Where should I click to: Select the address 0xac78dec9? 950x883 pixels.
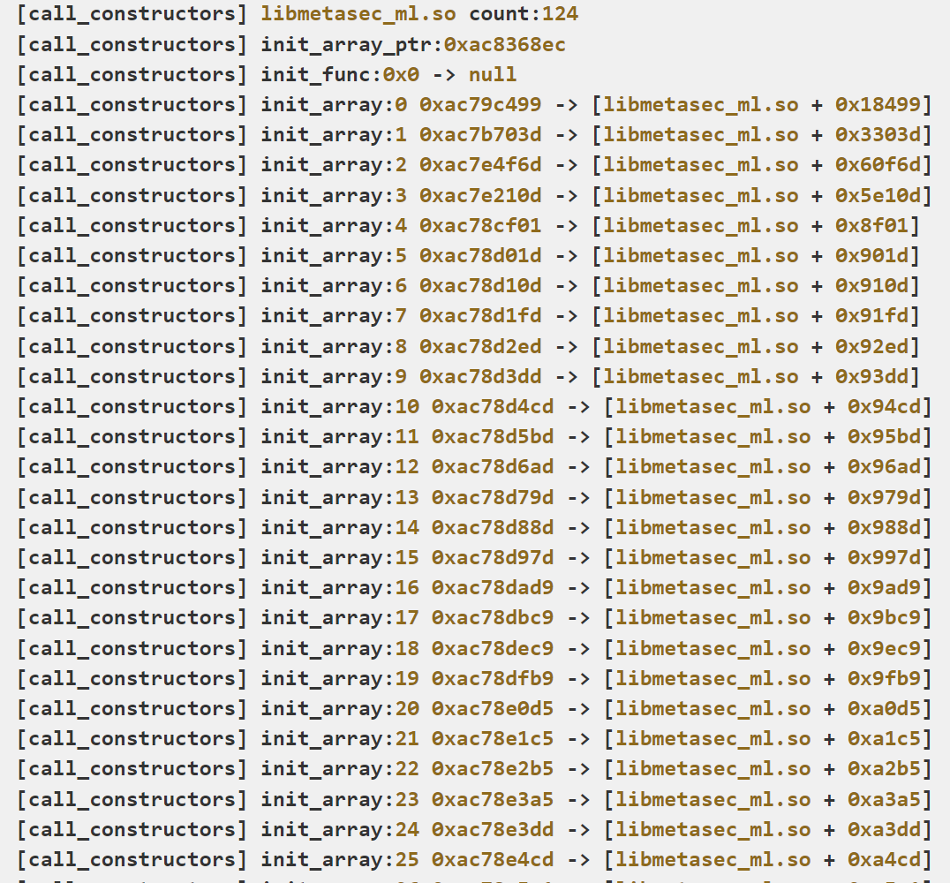(x=493, y=648)
